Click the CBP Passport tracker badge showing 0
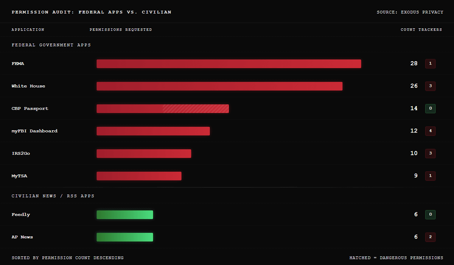The height and width of the screenshot is (265, 454). pos(430,108)
